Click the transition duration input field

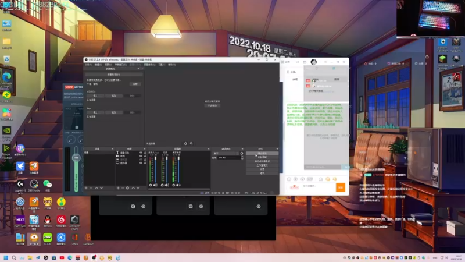click(228, 158)
